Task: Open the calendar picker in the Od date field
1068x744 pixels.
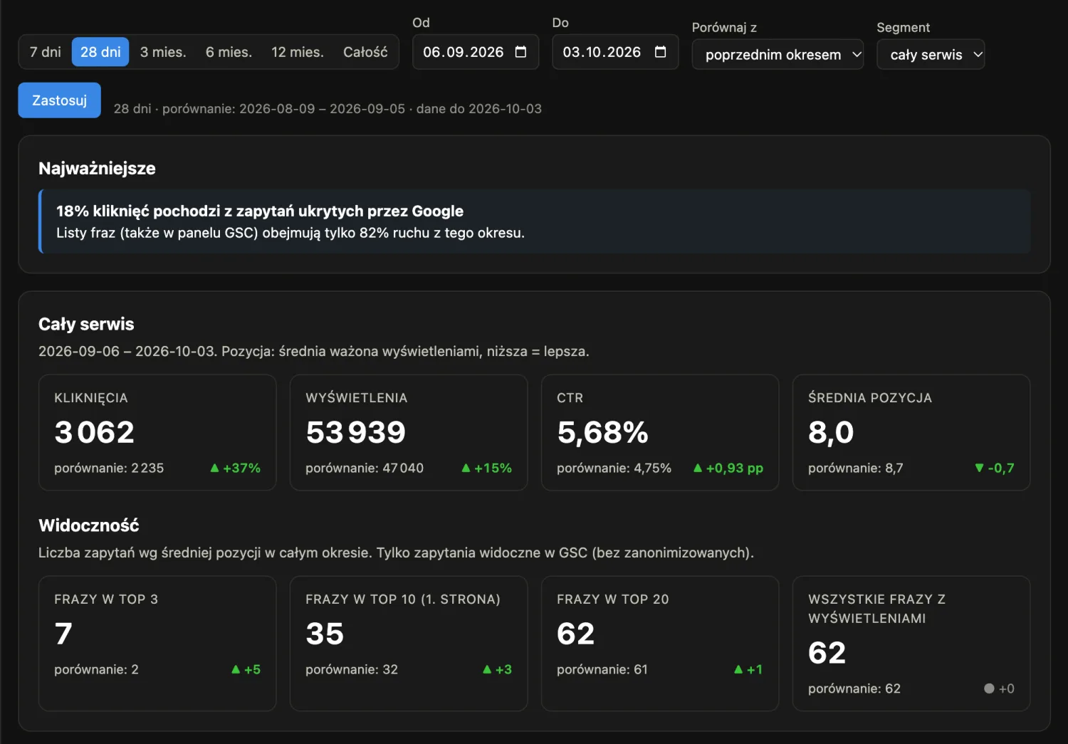Action: (520, 52)
